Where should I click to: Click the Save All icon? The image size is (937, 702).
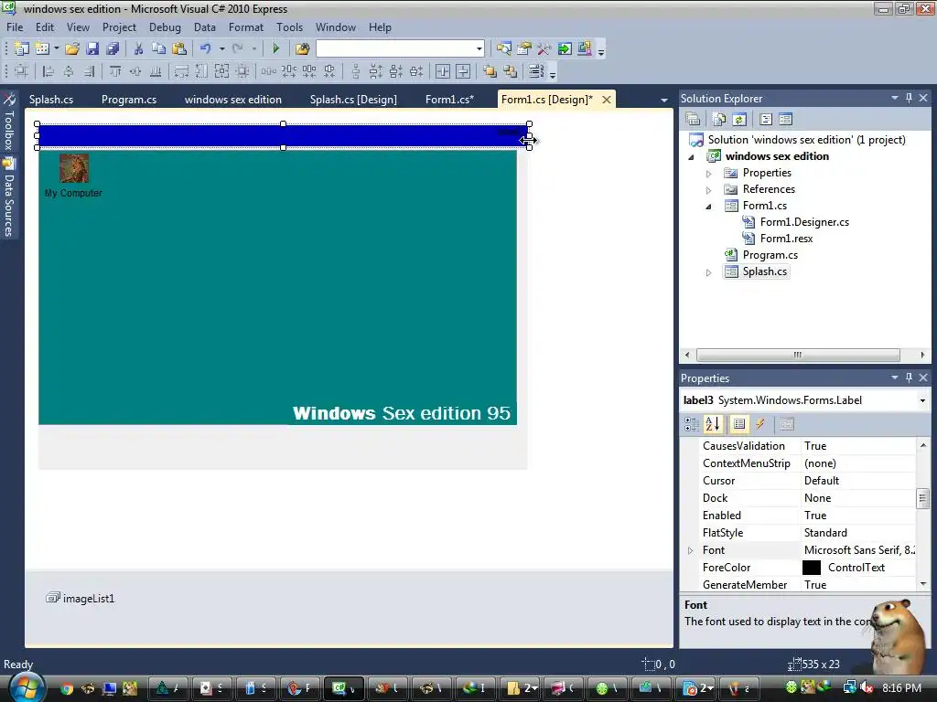[x=113, y=48]
